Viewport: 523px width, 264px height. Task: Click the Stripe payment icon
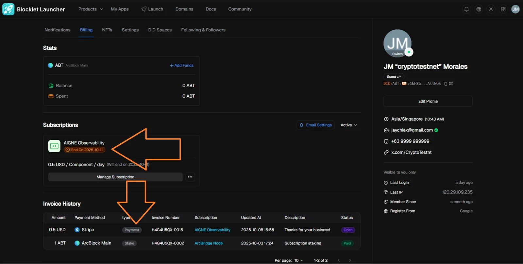[77, 230]
